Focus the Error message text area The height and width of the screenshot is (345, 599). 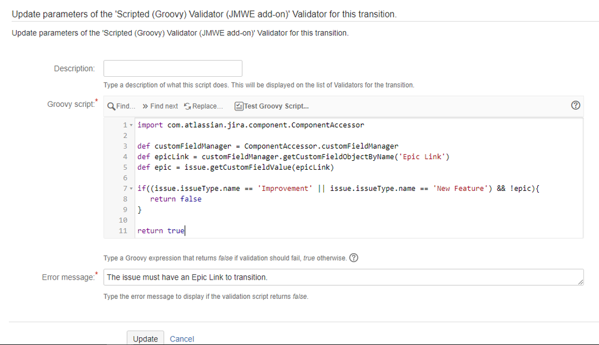click(x=344, y=277)
